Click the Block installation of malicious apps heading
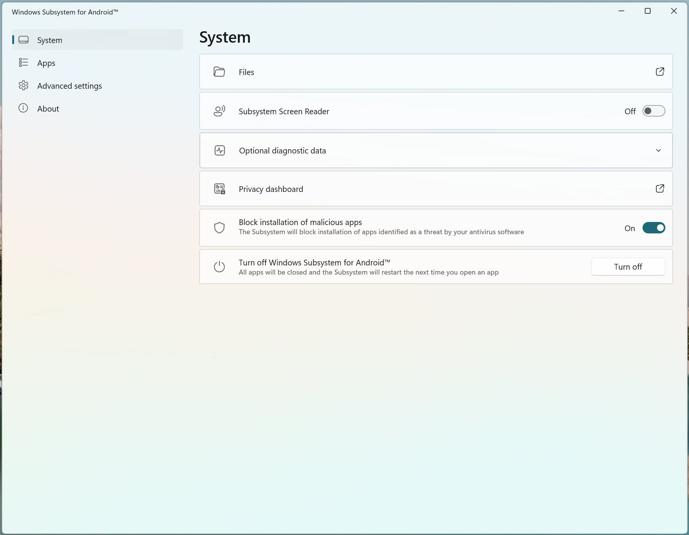The height and width of the screenshot is (535, 689). tap(300, 222)
